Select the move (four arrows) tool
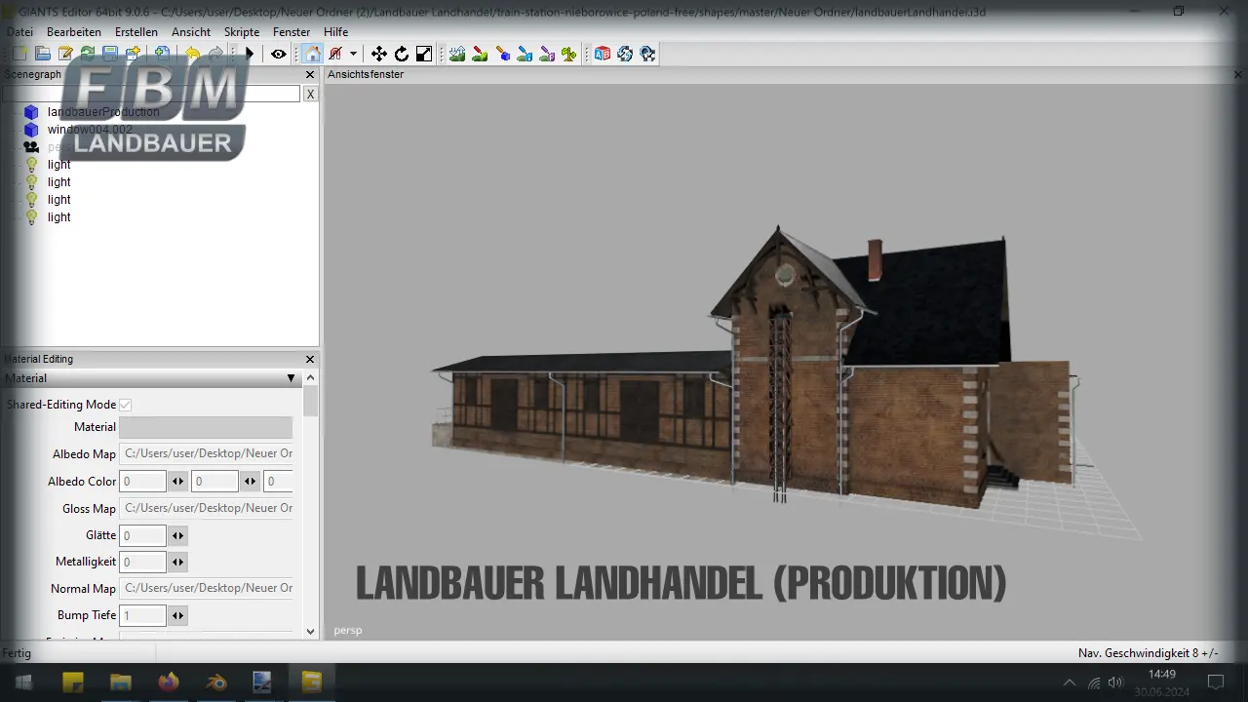The image size is (1248, 702). pos(379,54)
